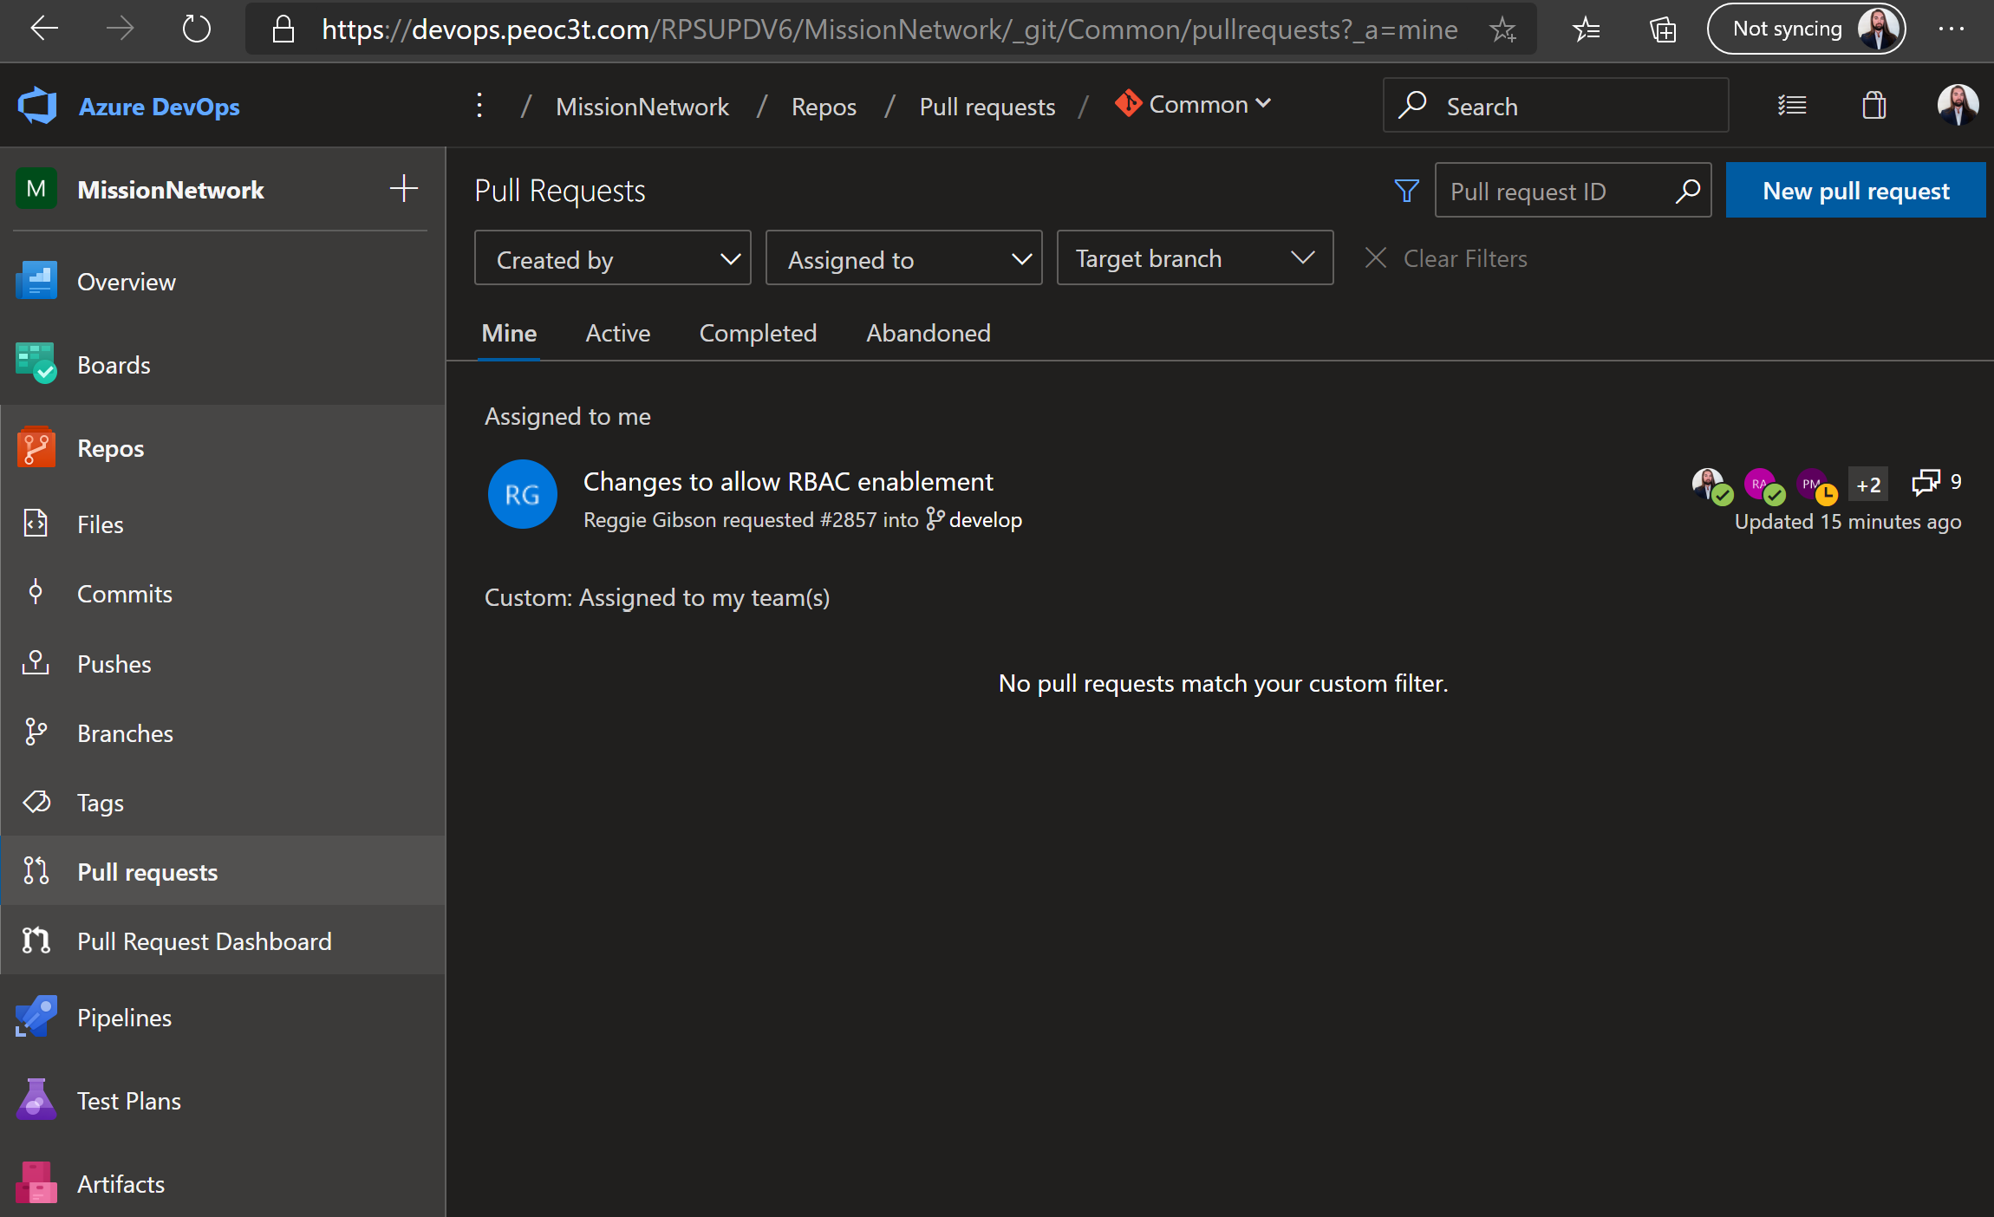Open the marketplace shopping bag icon
This screenshot has width=1994, height=1217.
pyautogui.click(x=1873, y=106)
